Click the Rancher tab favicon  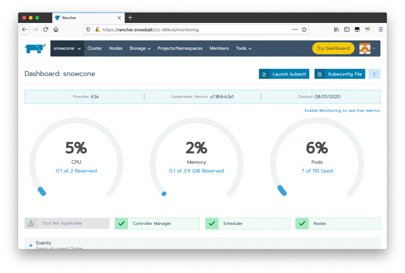(x=58, y=18)
